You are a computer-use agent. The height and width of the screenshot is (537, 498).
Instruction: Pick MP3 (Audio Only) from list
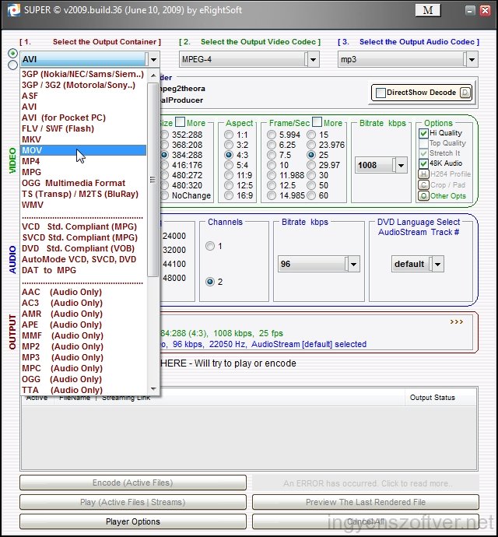click(x=83, y=357)
